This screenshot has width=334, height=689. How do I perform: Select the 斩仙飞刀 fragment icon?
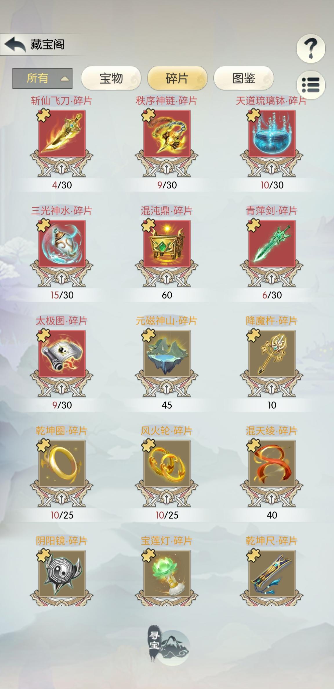(62, 133)
